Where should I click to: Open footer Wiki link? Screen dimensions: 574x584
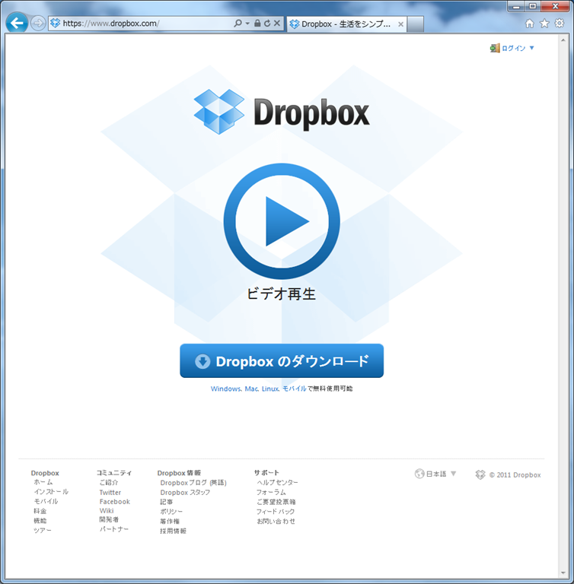(x=107, y=511)
